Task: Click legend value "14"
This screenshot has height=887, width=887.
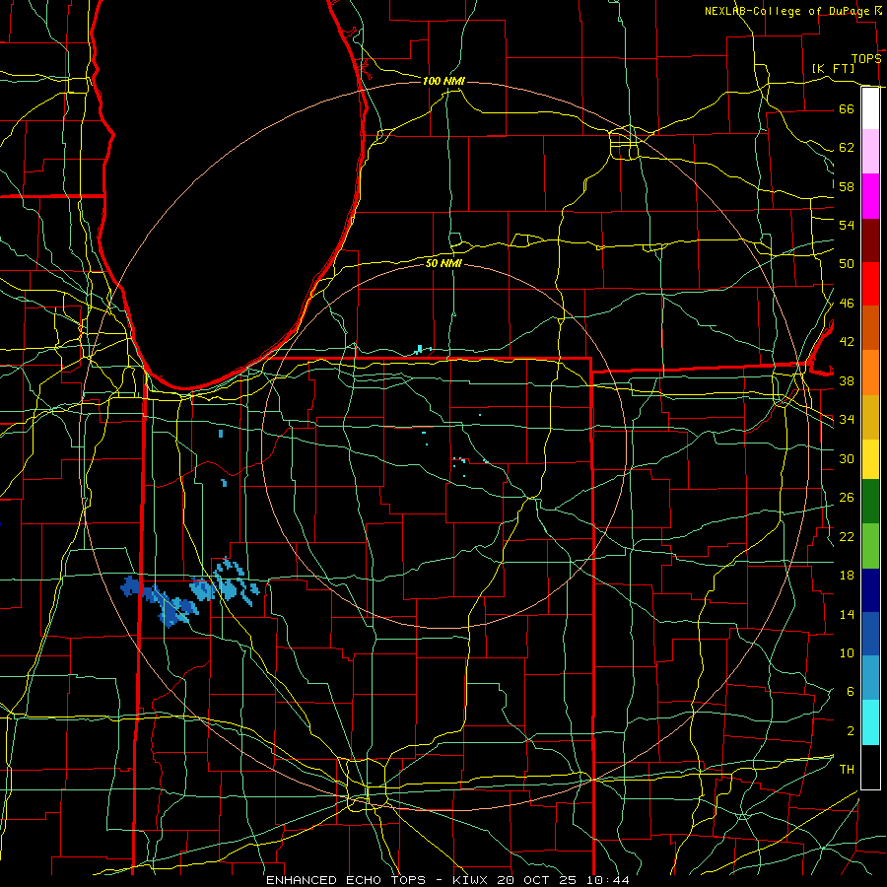Action: pos(847,614)
